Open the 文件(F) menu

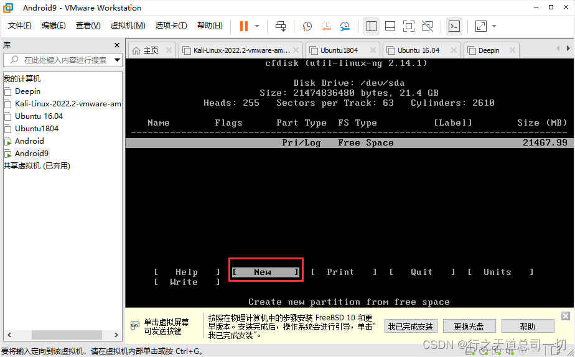(x=20, y=25)
